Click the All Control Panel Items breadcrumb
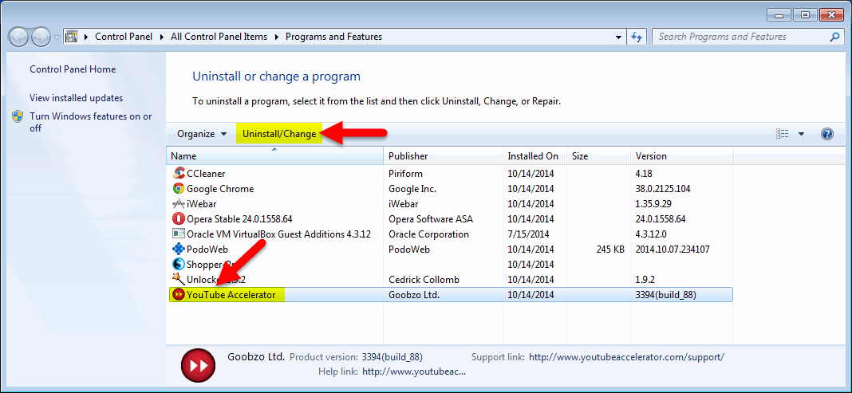 [219, 37]
